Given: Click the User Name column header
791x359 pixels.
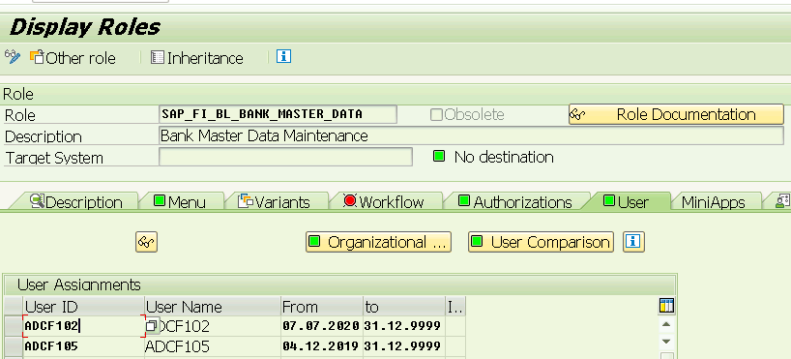Looking at the screenshot, I should point(213,307).
